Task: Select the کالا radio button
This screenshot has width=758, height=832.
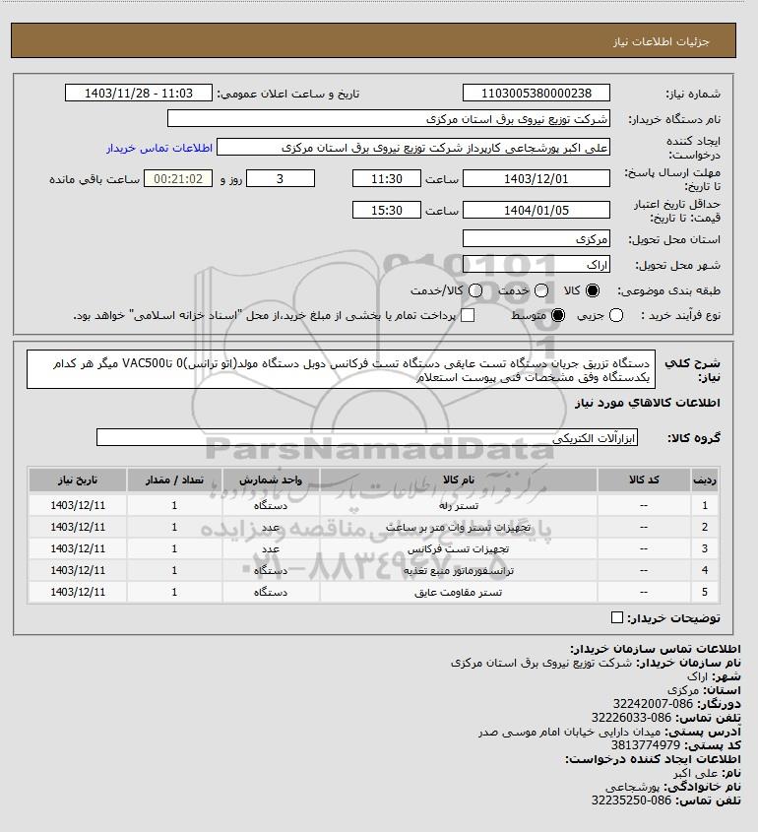Action: [x=592, y=290]
